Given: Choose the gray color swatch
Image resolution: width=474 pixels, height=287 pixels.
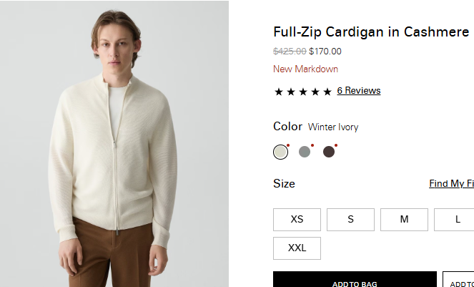Looking at the screenshot, I should 305,152.
